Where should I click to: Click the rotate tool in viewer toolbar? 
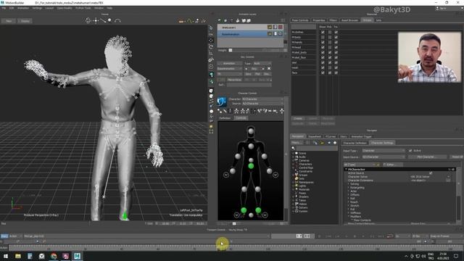211,46
